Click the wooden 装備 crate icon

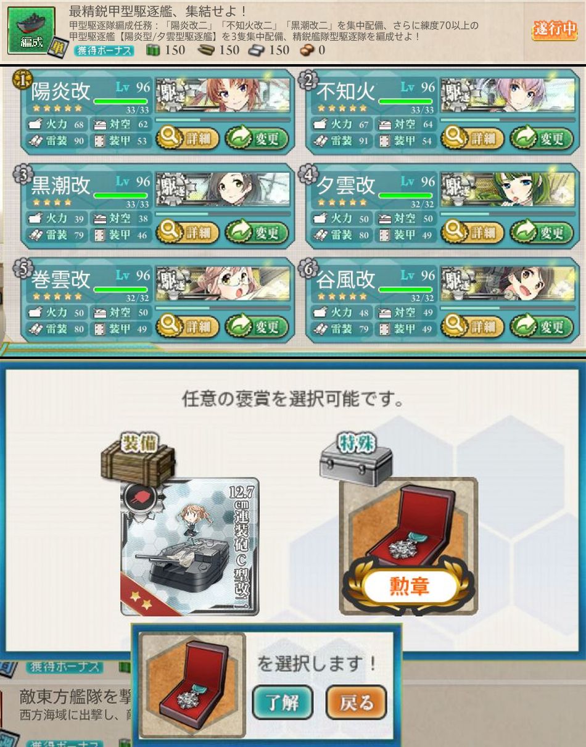click(139, 457)
